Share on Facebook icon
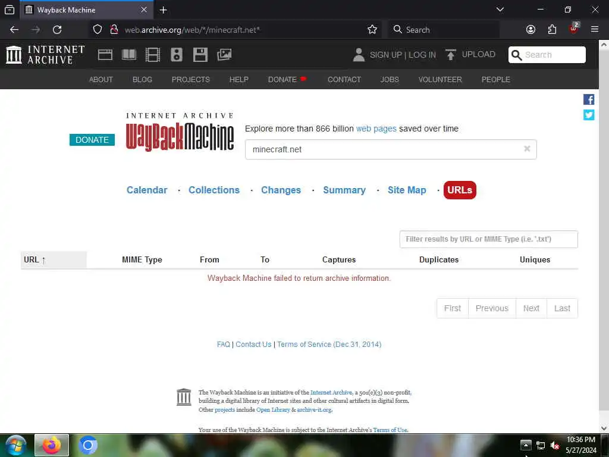This screenshot has height=457, width=609. (x=588, y=99)
